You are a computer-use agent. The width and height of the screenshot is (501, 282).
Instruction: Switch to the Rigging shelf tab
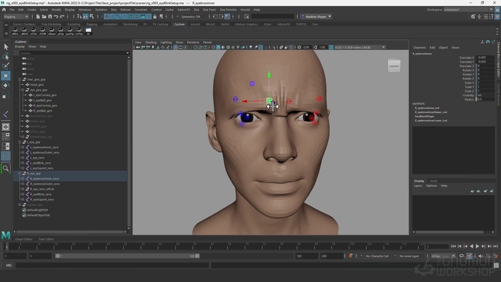(x=92, y=24)
